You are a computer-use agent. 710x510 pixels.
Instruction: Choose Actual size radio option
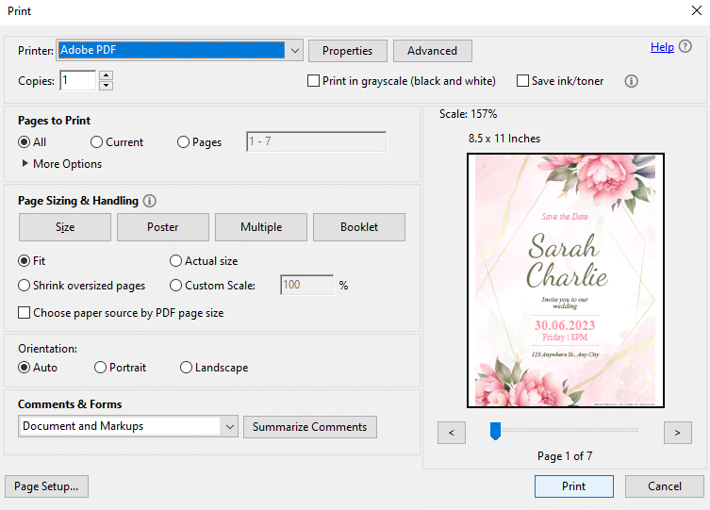(x=175, y=261)
